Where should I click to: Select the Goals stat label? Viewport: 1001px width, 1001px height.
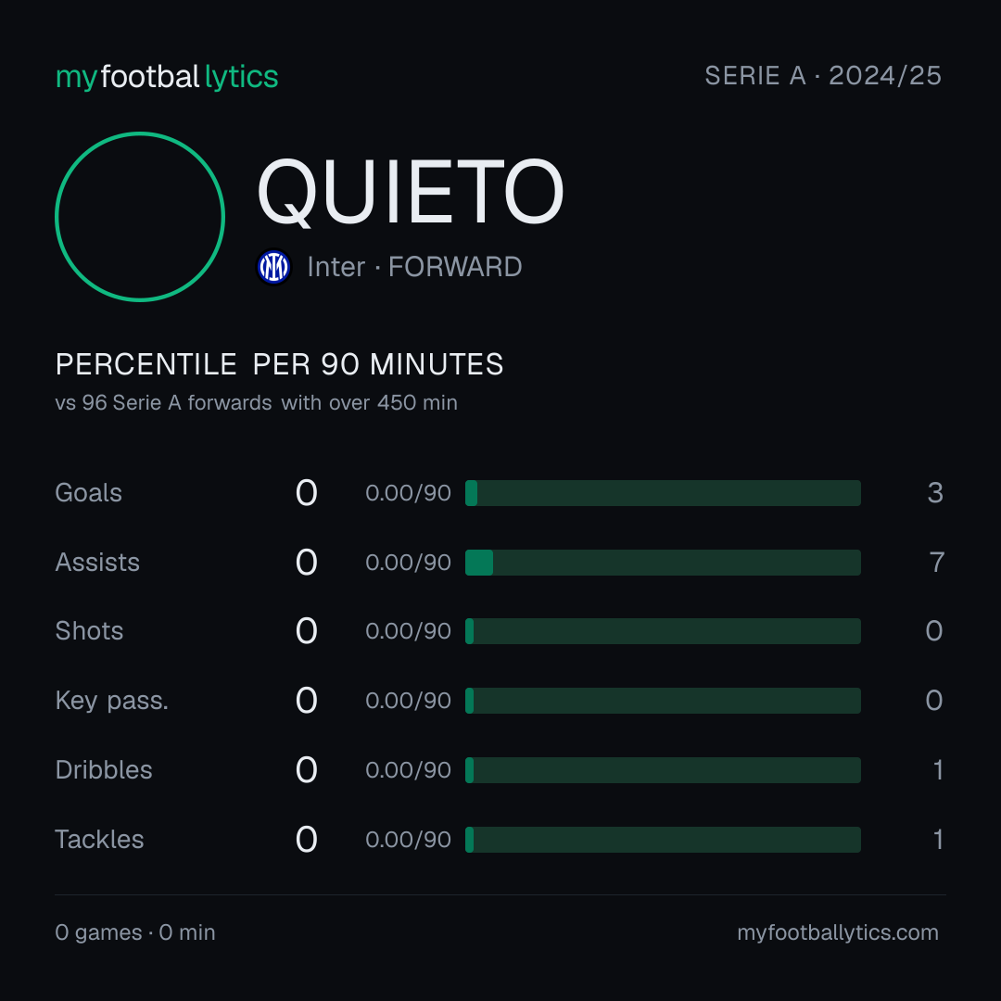pos(88,493)
